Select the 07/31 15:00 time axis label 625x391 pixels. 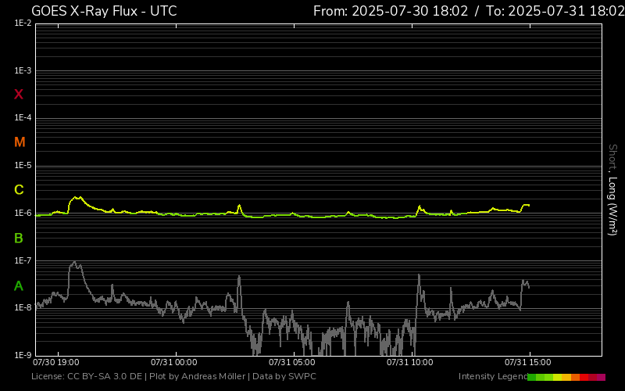pyautogui.click(x=528, y=362)
